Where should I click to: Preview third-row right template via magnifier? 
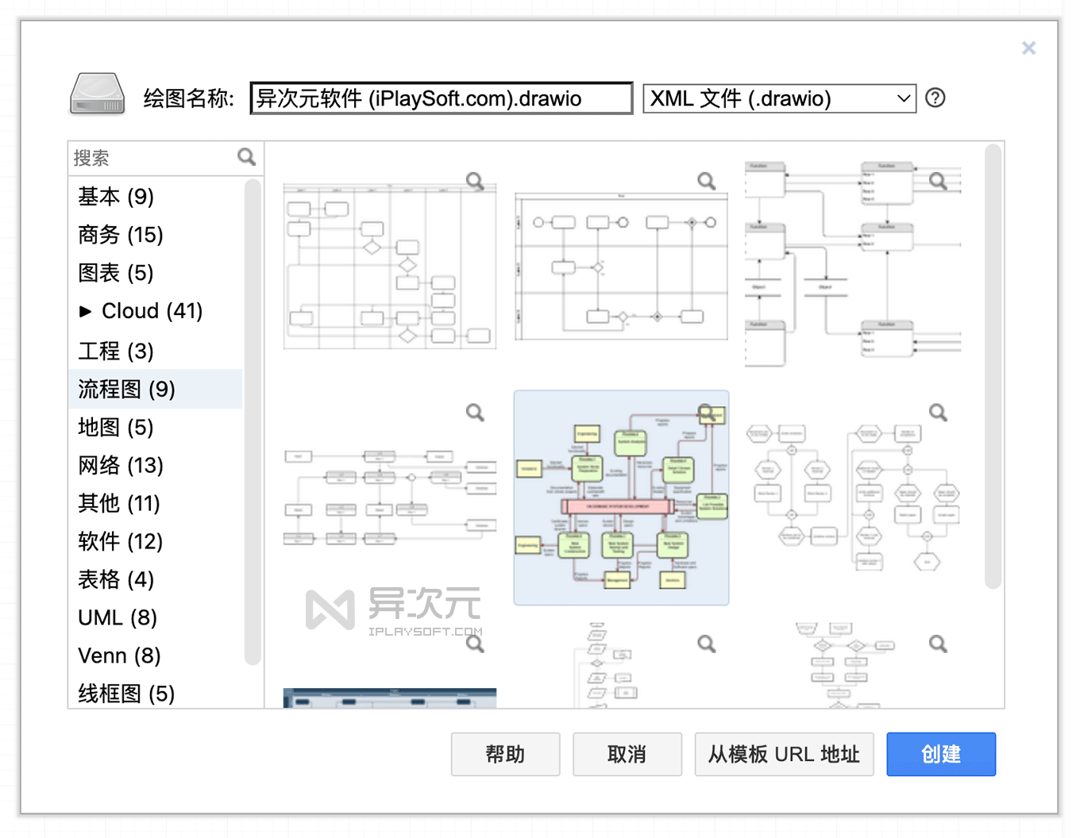938,644
